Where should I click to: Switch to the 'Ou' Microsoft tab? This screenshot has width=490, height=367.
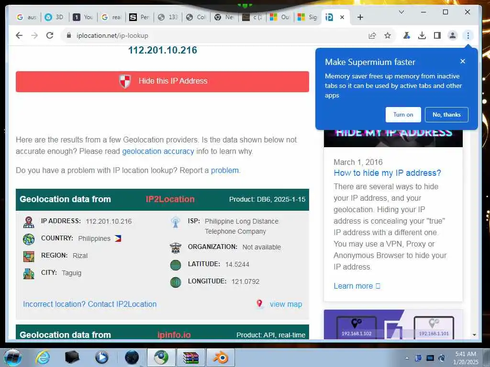tap(280, 18)
